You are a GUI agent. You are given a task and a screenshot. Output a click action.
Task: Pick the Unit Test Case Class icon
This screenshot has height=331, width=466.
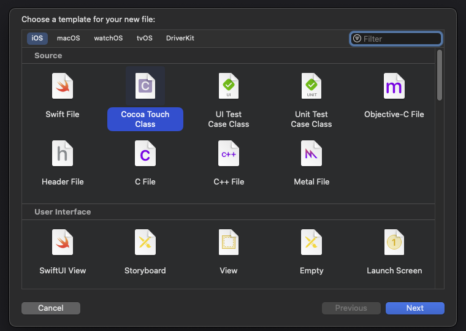tap(311, 86)
